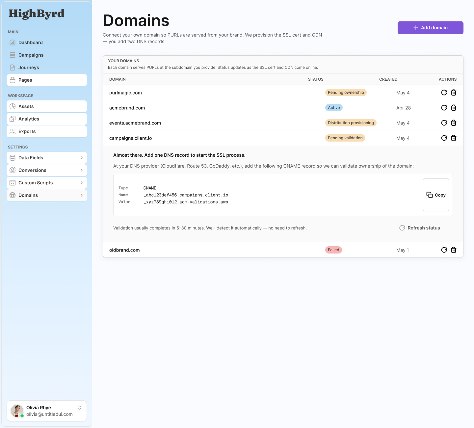The height and width of the screenshot is (428, 474).
Task: Click the HighByrd logo
Action: [37, 14]
